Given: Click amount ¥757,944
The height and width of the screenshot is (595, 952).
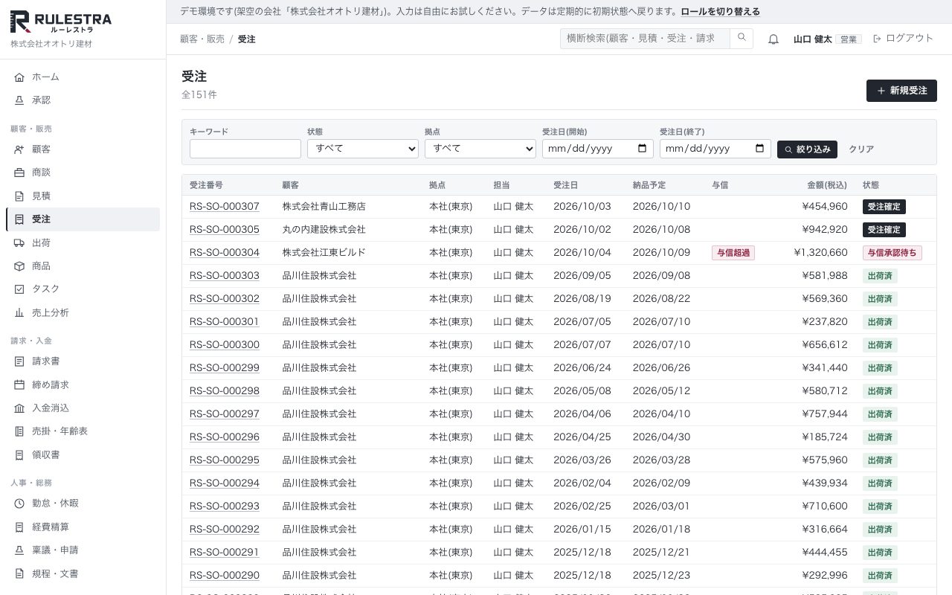Looking at the screenshot, I should coord(825,414).
